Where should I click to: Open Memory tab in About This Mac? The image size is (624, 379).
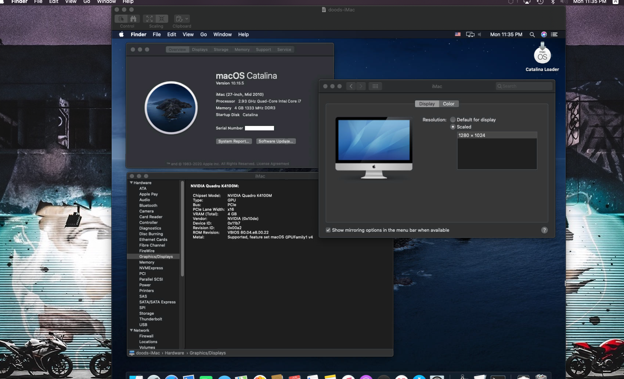point(242,50)
